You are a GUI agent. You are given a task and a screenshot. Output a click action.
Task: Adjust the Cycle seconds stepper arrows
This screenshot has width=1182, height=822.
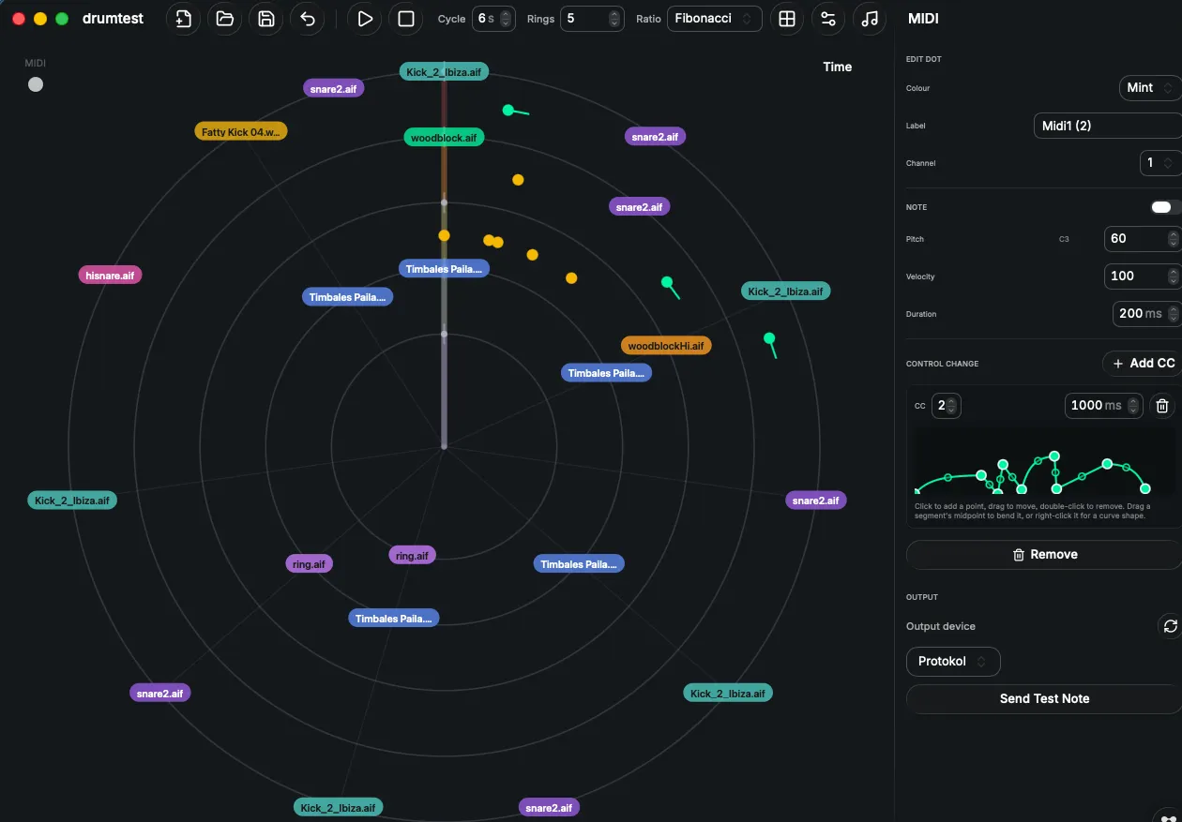tap(506, 19)
